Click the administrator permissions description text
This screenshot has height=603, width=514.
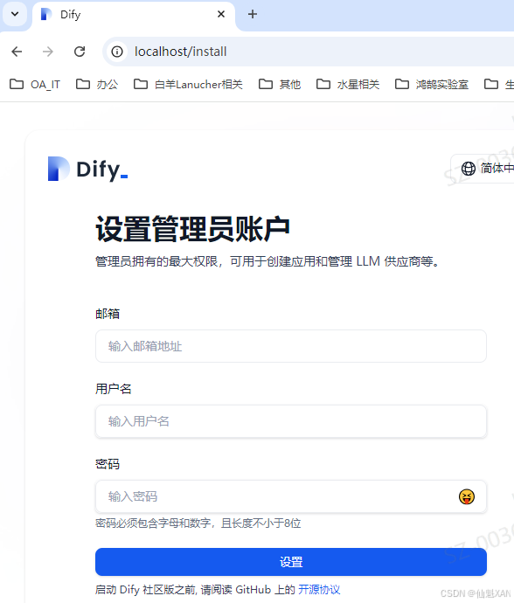pos(267,261)
